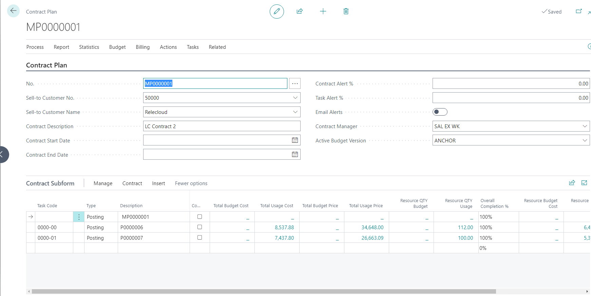Click Fewer options in the subform
The height and width of the screenshot is (296, 591).
(191, 183)
